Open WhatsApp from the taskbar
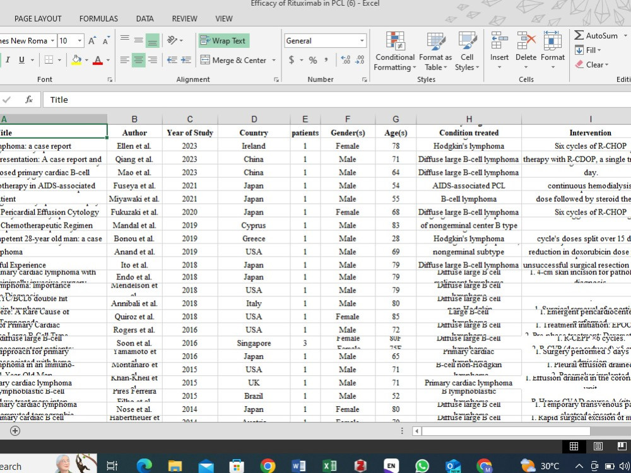The width and height of the screenshot is (631, 473). click(x=422, y=466)
